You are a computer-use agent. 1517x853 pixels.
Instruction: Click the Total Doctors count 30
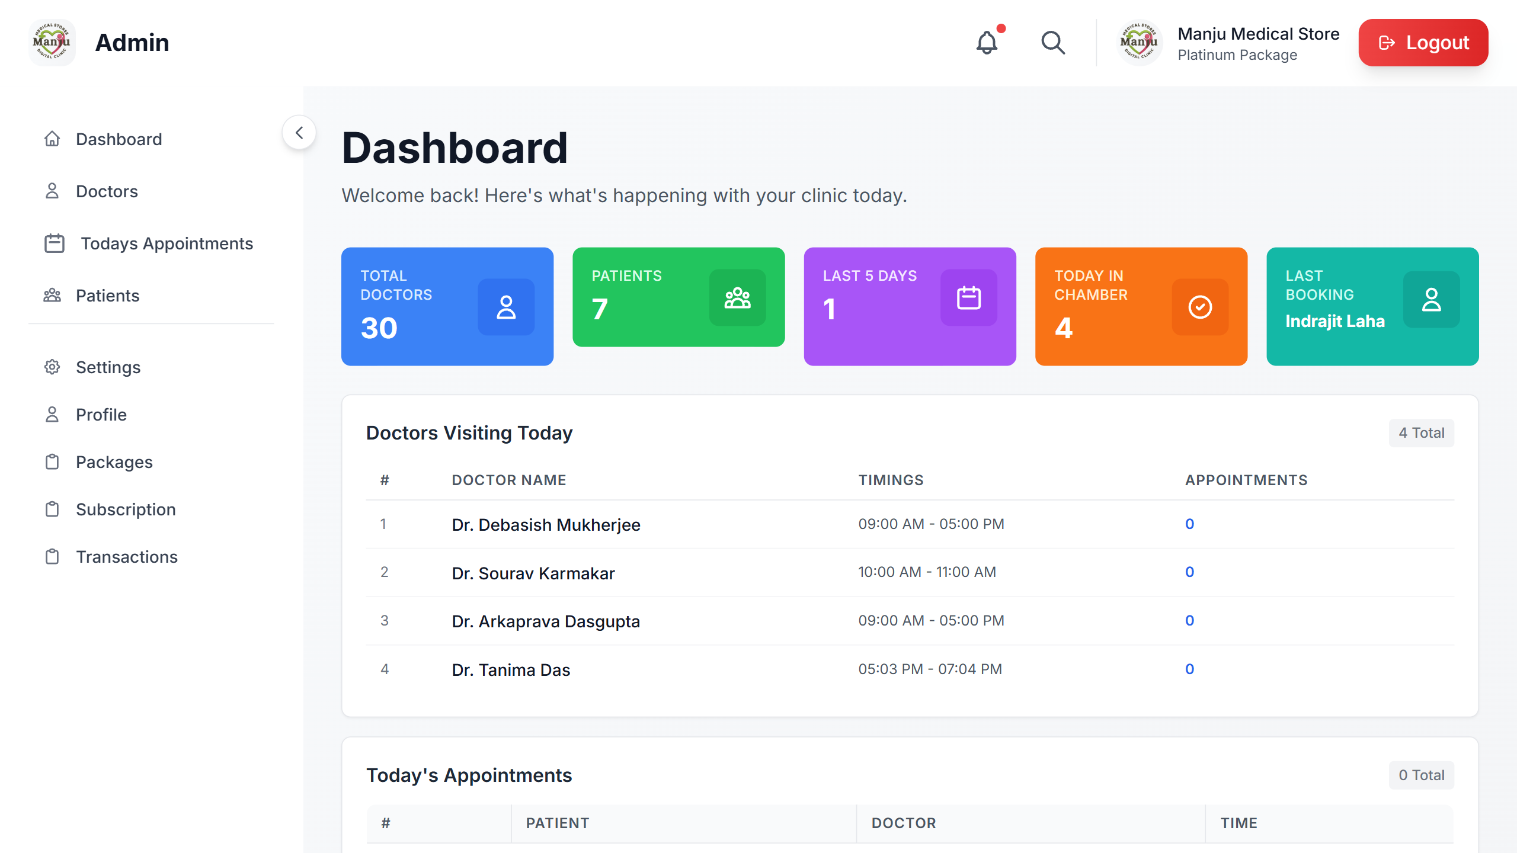click(x=379, y=328)
